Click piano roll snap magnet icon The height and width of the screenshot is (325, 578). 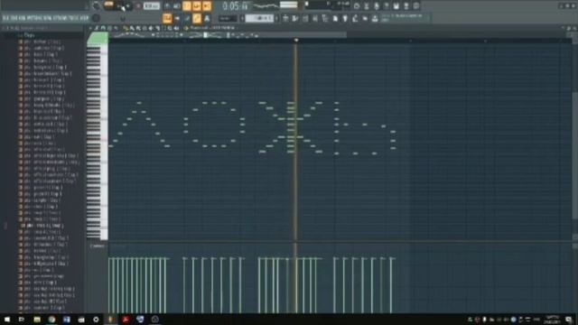(x=103, y=28)
